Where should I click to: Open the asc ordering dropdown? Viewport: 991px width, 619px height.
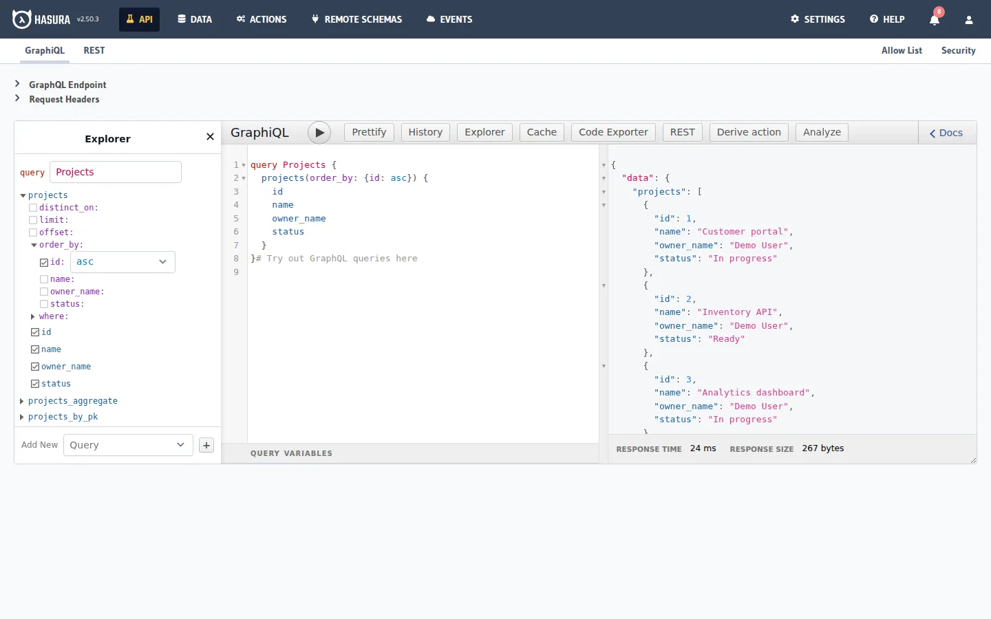point(122,262)
